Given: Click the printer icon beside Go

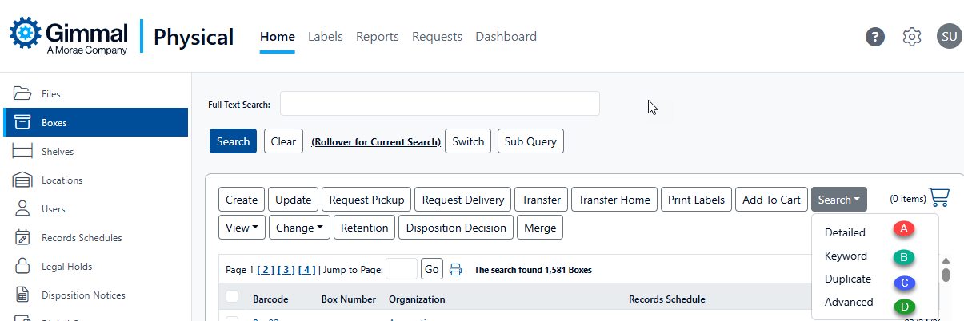Looking at the screenshot, I should [x=455, y=270].
